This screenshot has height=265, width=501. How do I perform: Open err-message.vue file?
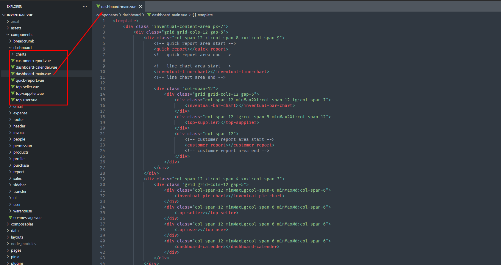pos(27,217)
